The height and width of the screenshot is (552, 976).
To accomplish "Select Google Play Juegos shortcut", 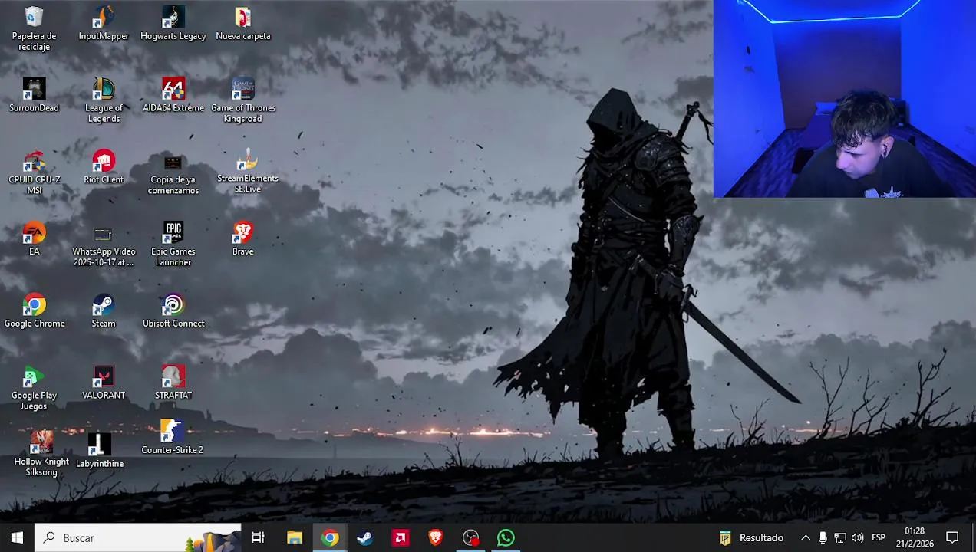I will (x=34, y=388).
